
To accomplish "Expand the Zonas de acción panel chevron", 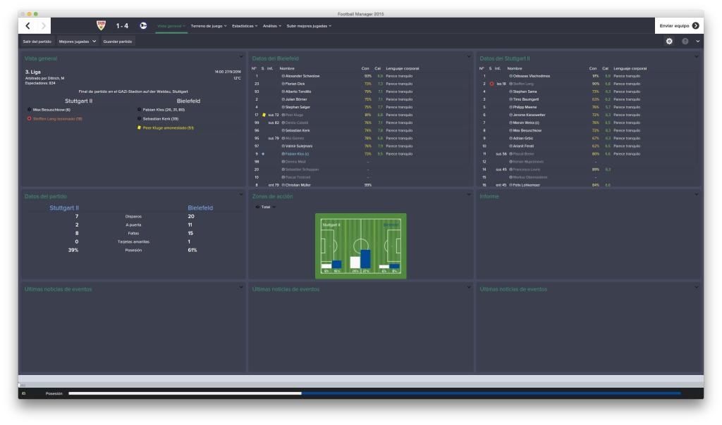I will (469, 195).
